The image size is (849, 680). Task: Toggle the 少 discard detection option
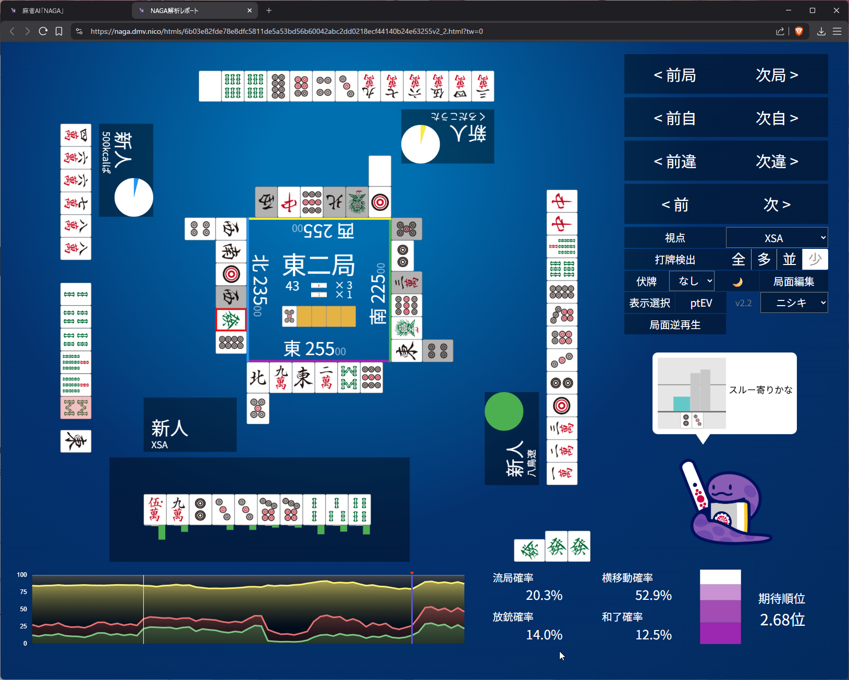[815, 259]
